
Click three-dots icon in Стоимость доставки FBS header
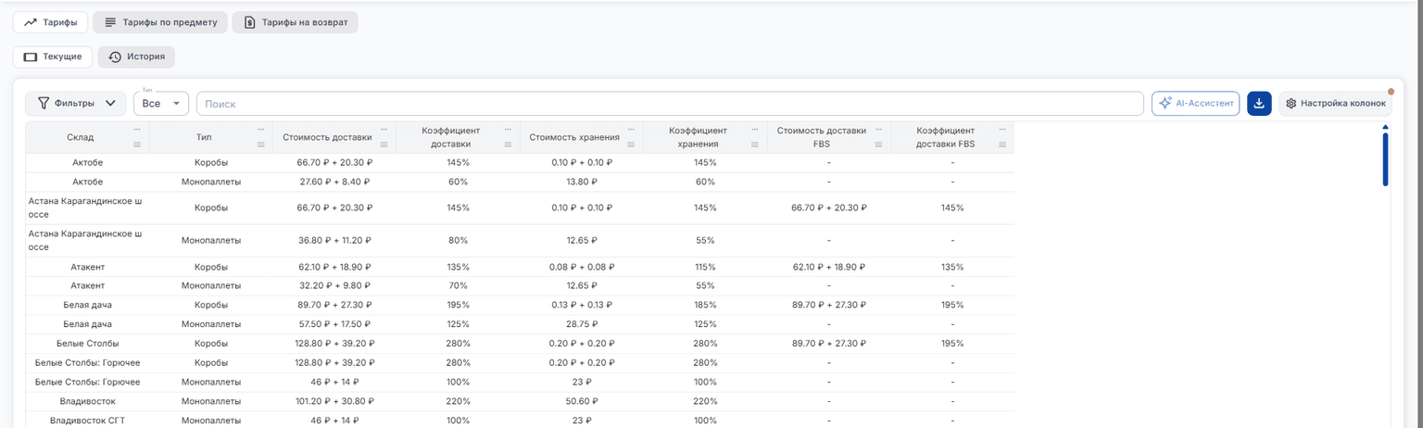pyautogui.click(x=879, y=129)
